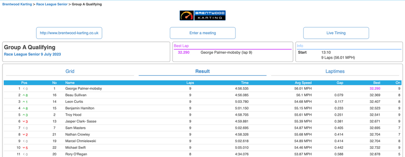Click George Palmer-mobsby (lap 9) in Best Lap panel
The width and height of the screenshot is (405, 157).
(x=226, y=52)
